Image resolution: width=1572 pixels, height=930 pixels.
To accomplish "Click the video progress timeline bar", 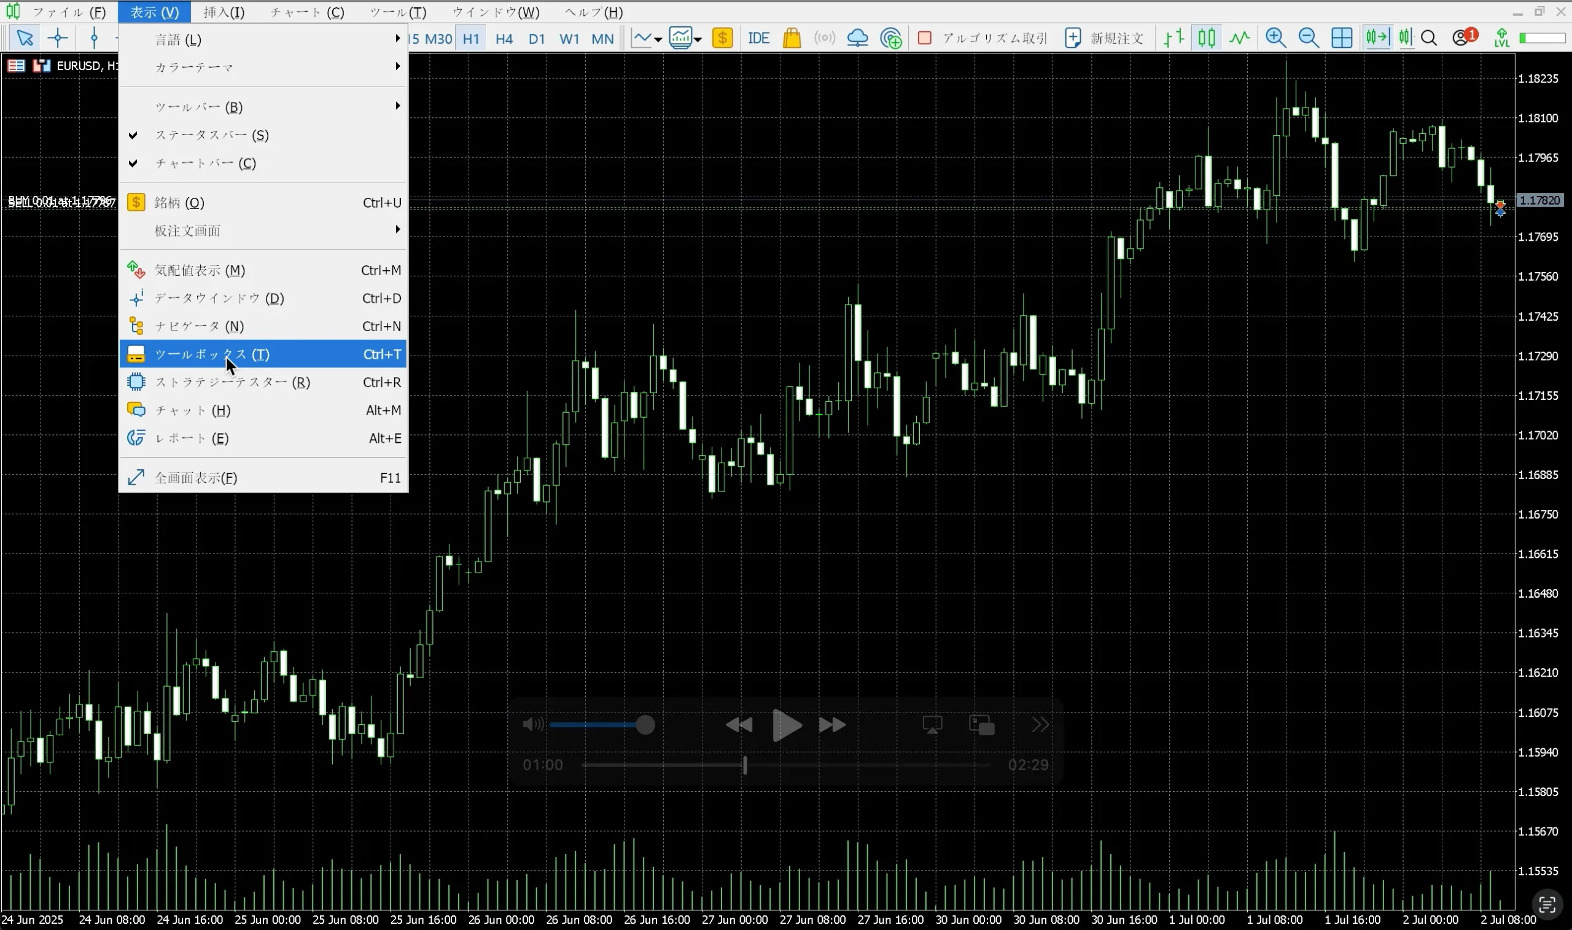I will [x=785, y=765].
